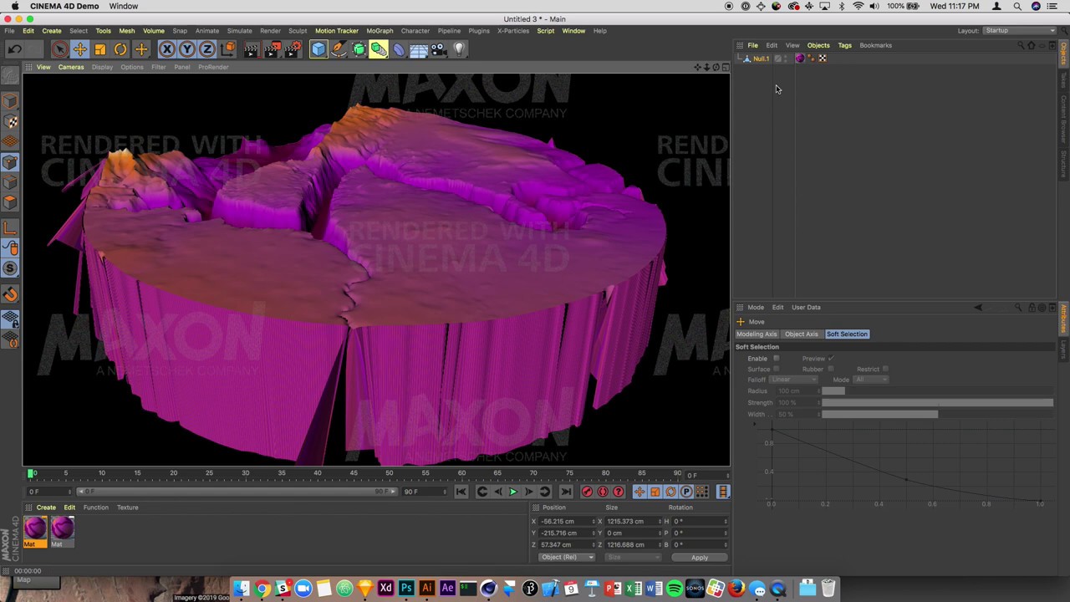Jump to the timeline start
Screen dimensions: 1070x602
point(461,492)
